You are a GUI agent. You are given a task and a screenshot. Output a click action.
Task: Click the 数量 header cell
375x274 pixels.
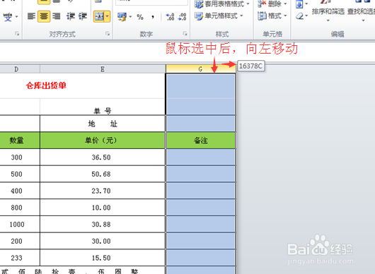click(20, 141)
